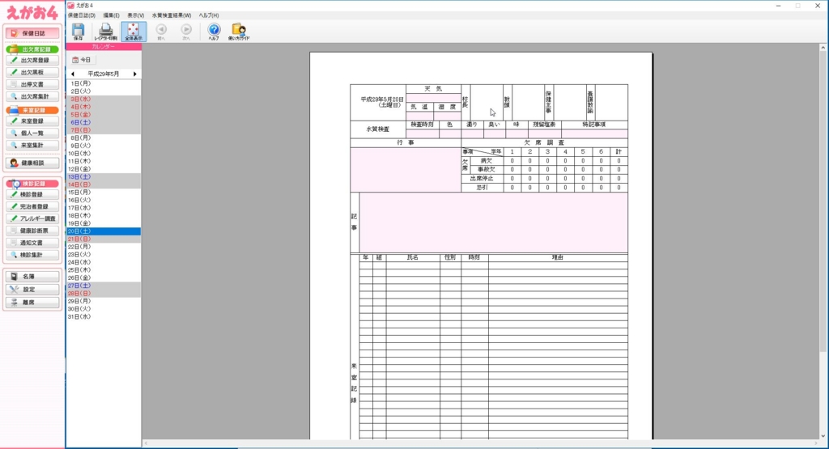Select 27日(土) in the calendar list

(x=104, y=286)
